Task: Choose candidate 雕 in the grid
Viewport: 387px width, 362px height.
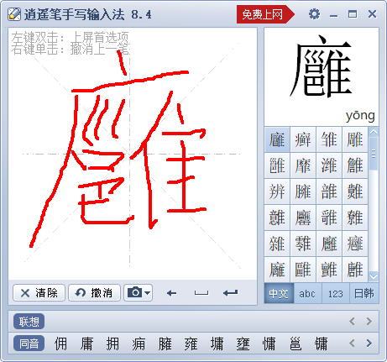Action: click(x=355, y=139)
